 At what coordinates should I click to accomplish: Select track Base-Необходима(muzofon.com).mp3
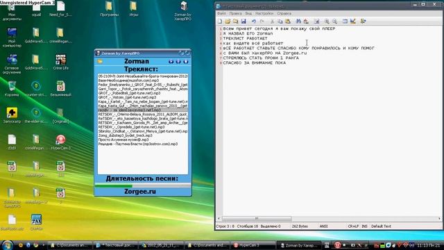[143, 81]
